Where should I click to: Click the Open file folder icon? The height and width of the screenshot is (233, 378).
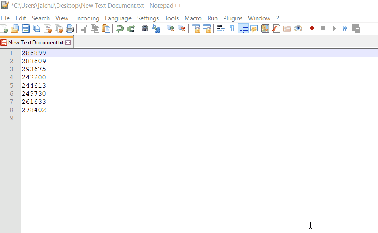coord(15,29)
